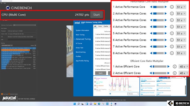The image size is (190, 106).
Task: Click left arrow for 5 Active Performance Cores
Action: pyautogui.click(x=151, y=33)
